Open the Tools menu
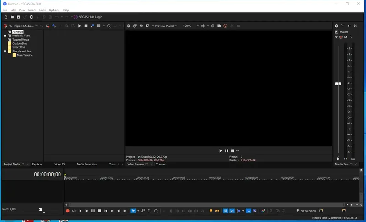Viewport: 366px width, 222px height. [42, 10]
